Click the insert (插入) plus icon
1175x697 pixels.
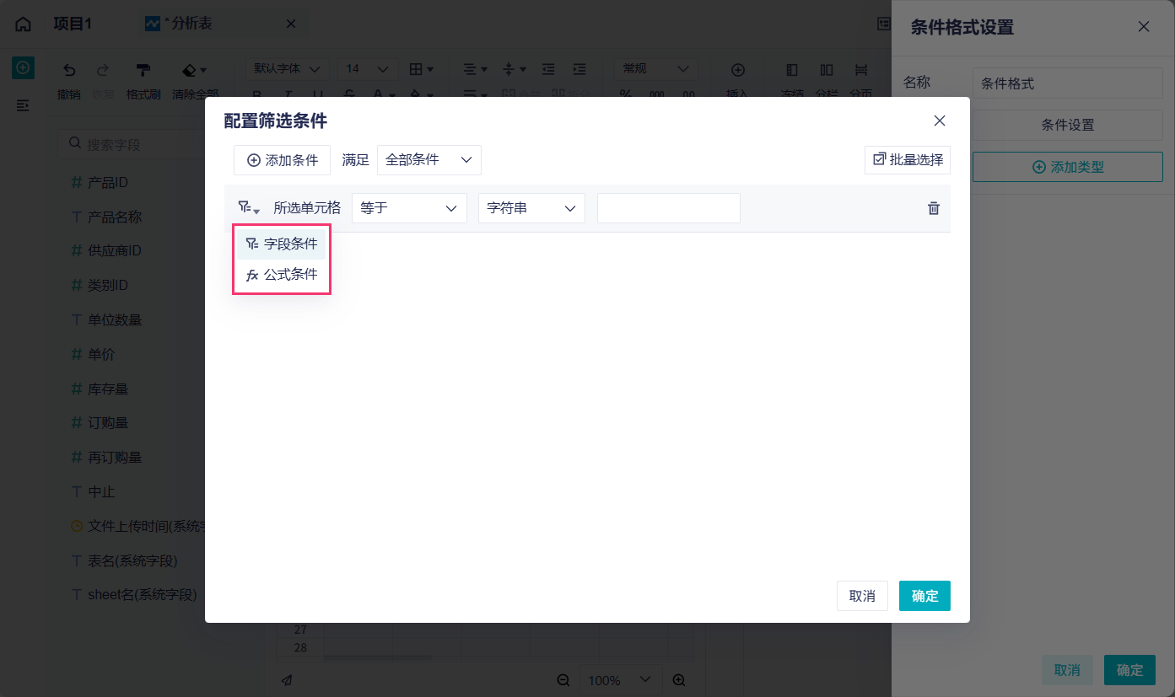pyautogui.click(x=737, y=70)
